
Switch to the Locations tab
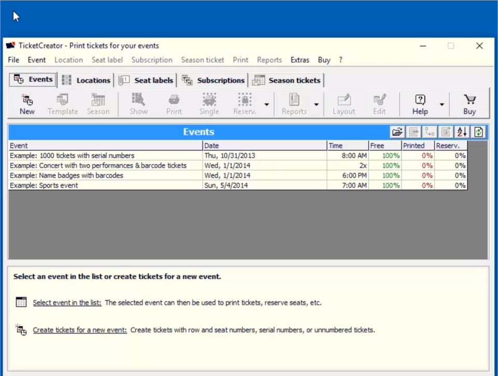coord(86,80)
